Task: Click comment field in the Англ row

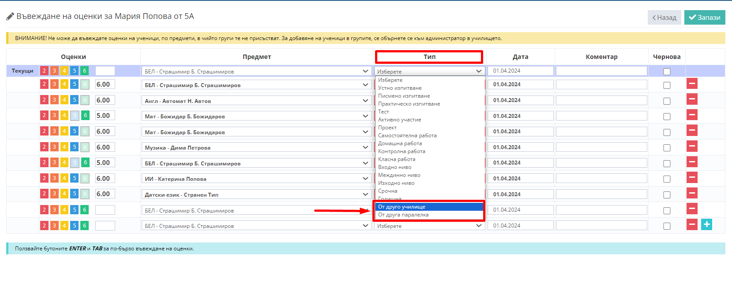Action: [x=601, y=100]
